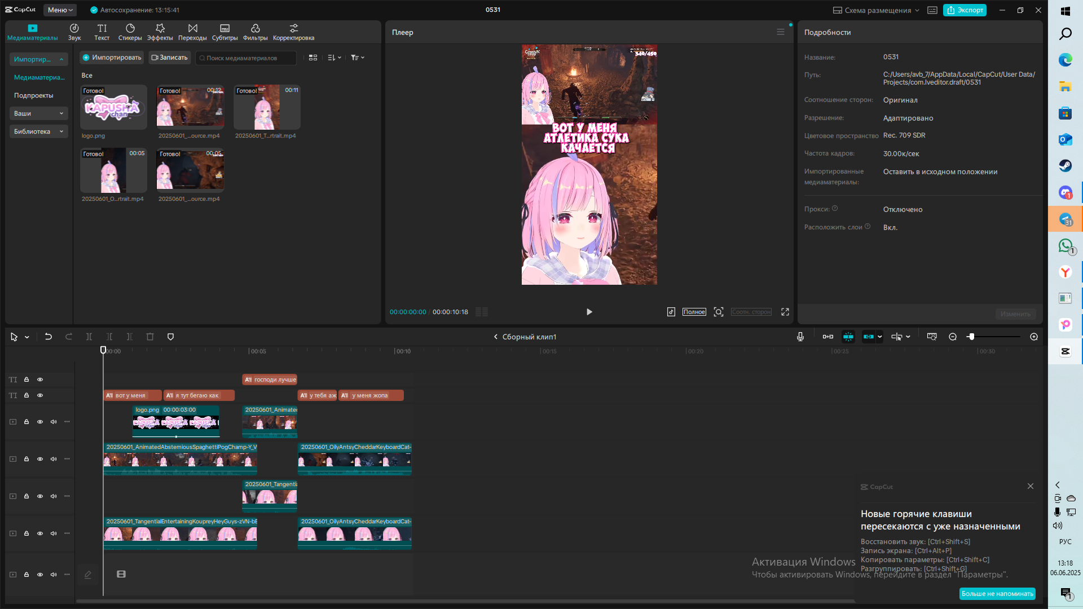Click the timeline zoom in icon
Viewport: 1083px width, 609px height.
pos(1034,337)
